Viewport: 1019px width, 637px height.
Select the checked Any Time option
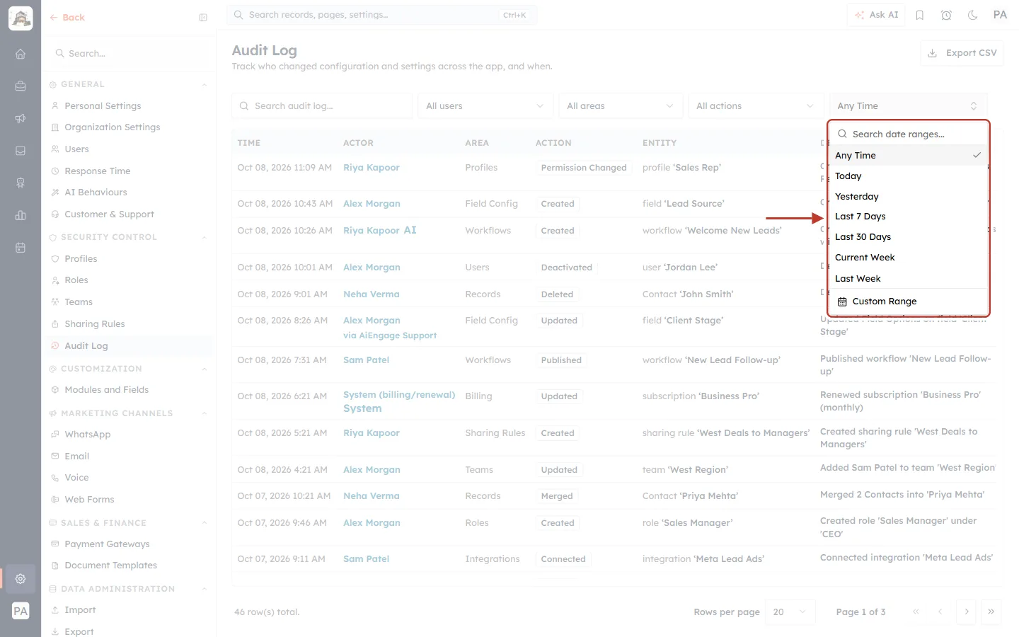coord(908,156)
